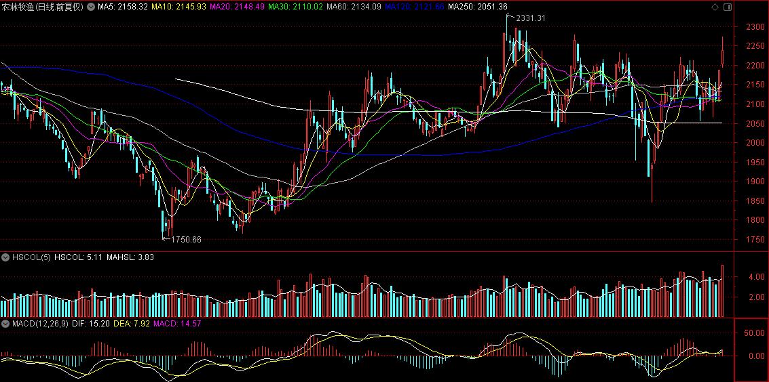This screenshot has width=769, height=382.
Task: Click the 0.00 MACD axis label
Action: [755, 356]
